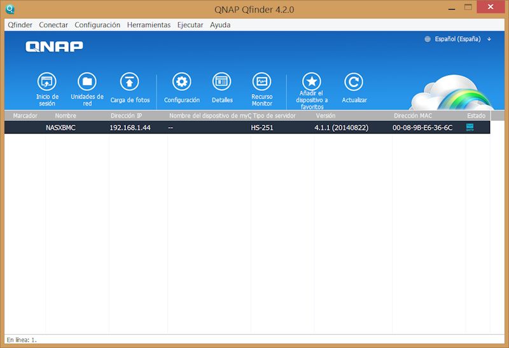Click IP address 192.168.1.44

[130, 128]
